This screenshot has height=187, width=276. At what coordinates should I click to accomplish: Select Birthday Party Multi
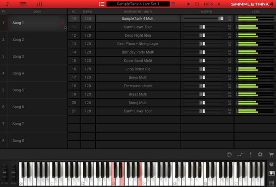(x=138, y=52)
